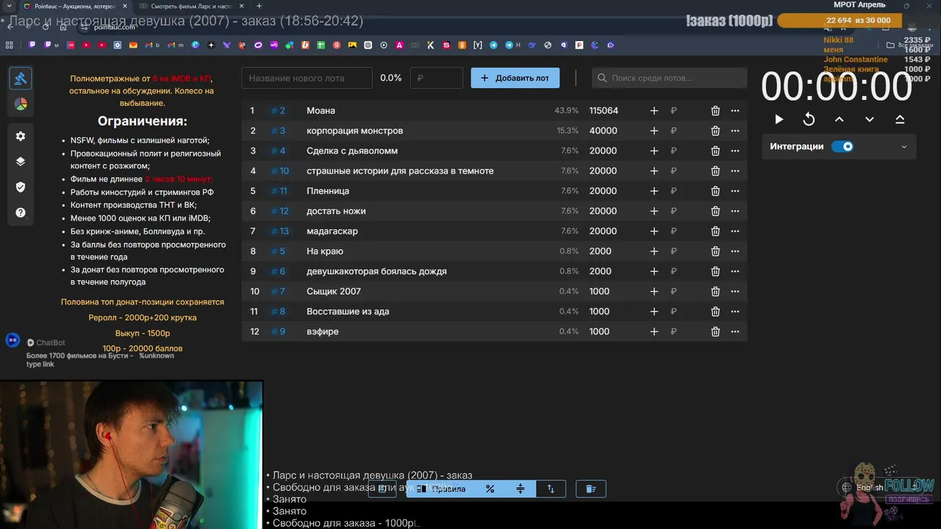Open the wheel of fortune sidebar icon

21,104
